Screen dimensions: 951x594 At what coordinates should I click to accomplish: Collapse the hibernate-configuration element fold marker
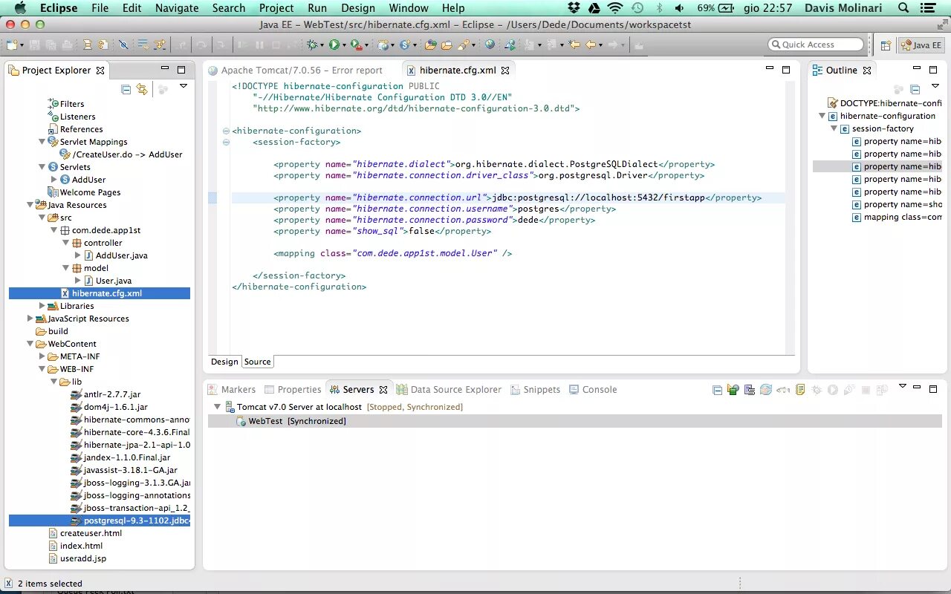(226, 131)
